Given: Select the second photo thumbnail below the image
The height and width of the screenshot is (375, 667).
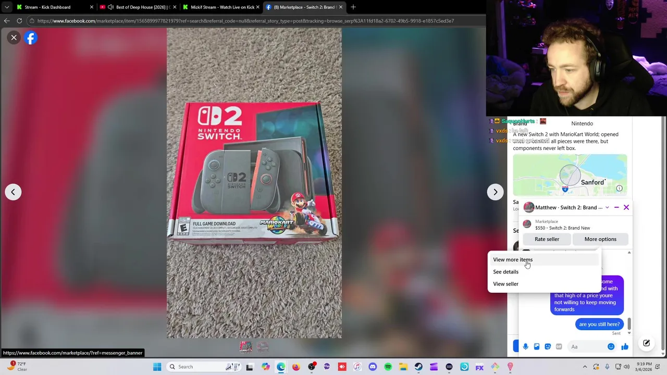Looking at the screenshot, I should tap(263, 346).
